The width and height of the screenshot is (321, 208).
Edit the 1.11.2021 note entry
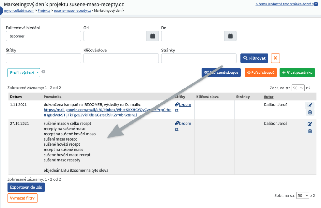point(310,105)
